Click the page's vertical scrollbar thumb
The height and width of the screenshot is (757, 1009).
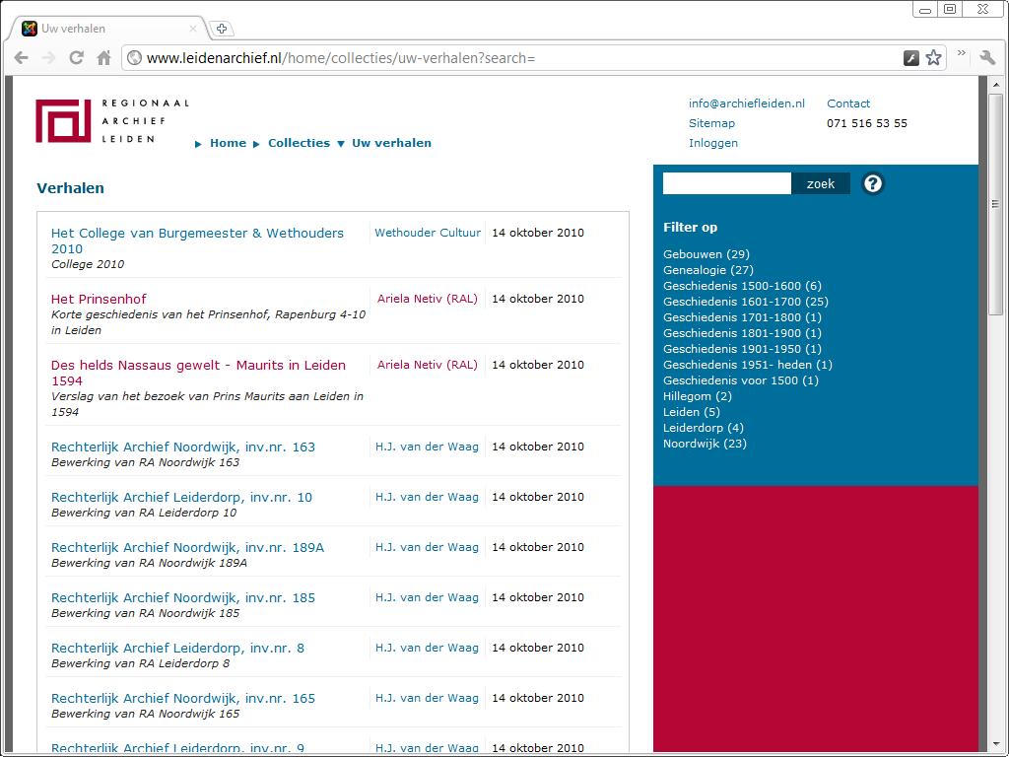coord(995,204)
